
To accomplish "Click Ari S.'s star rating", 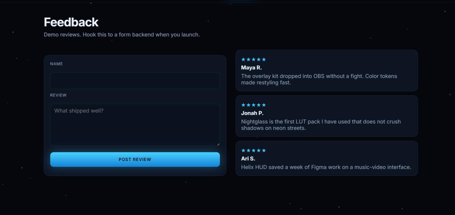I will 253,151.
